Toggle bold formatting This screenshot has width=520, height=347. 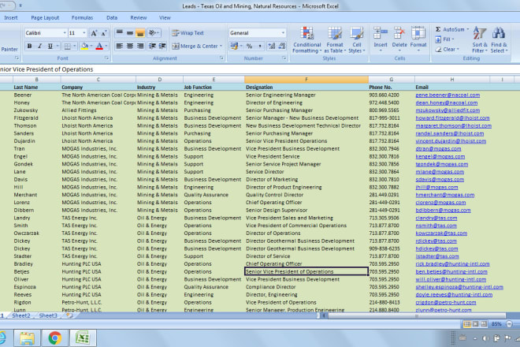pyautogui.click(x=29, y=47)
